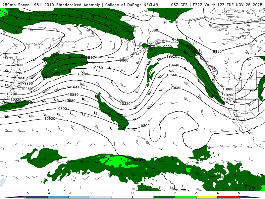Click the 0 colorbar tick label
Viewport: 265px width, 199px height.
pyautogui.click(x=132, y=193)
